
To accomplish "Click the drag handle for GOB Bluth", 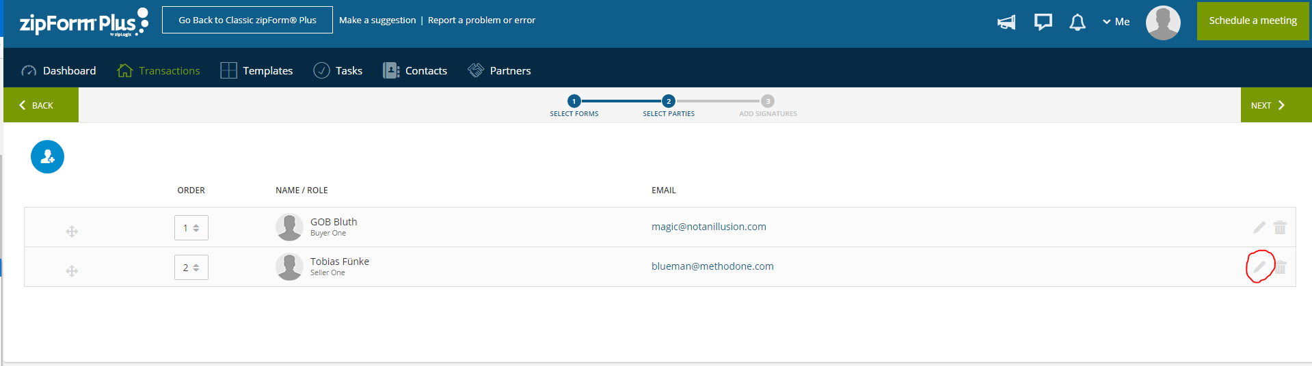I will pyautogui.click(x=72, y=231).
